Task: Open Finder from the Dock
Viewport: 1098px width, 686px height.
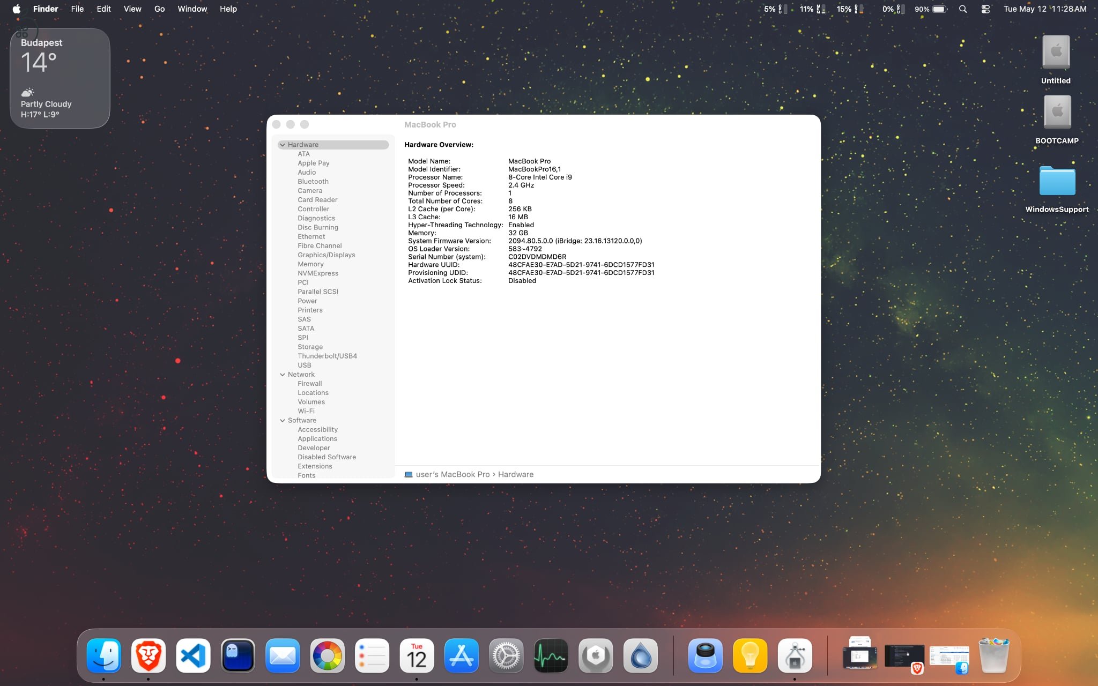Action: point(103,655)
